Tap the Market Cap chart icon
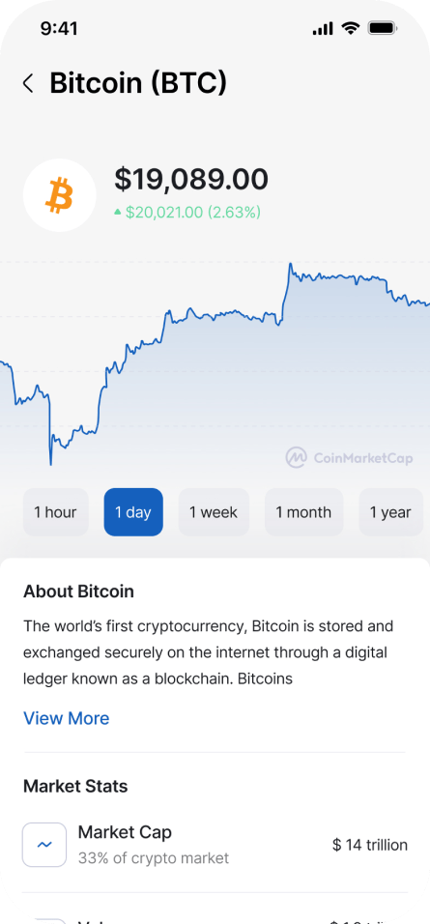 [x=44, y=845]
